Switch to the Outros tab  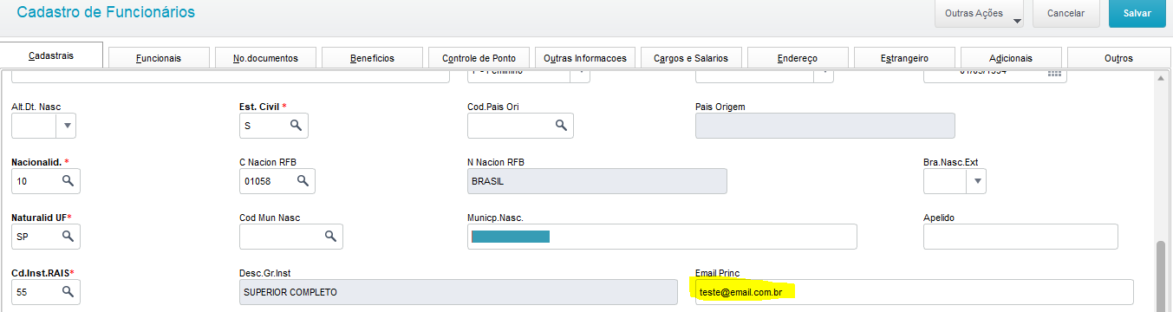pyautogui.click(x=1118, y=58)
